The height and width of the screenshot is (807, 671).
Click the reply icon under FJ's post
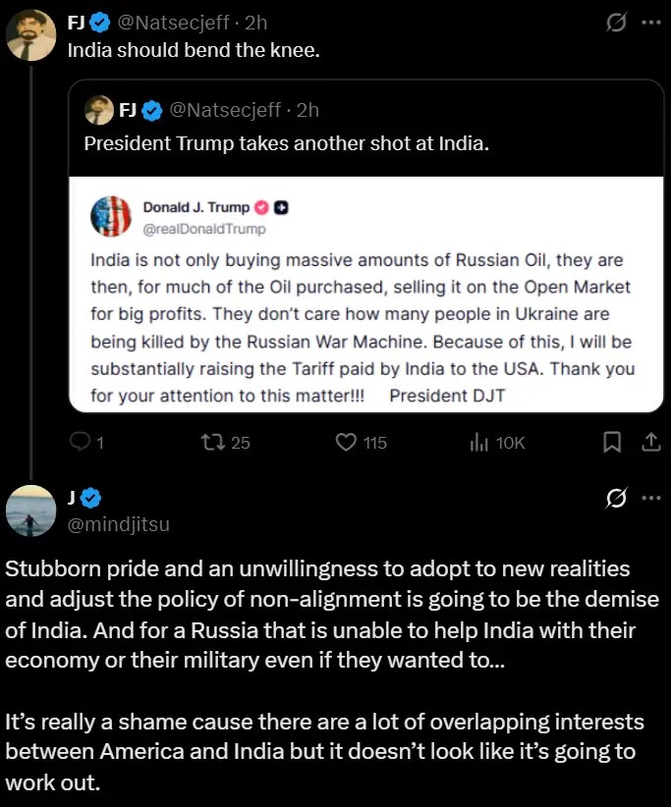point(80,442)
